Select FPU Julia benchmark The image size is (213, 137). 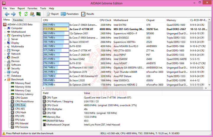coord(20,120)
